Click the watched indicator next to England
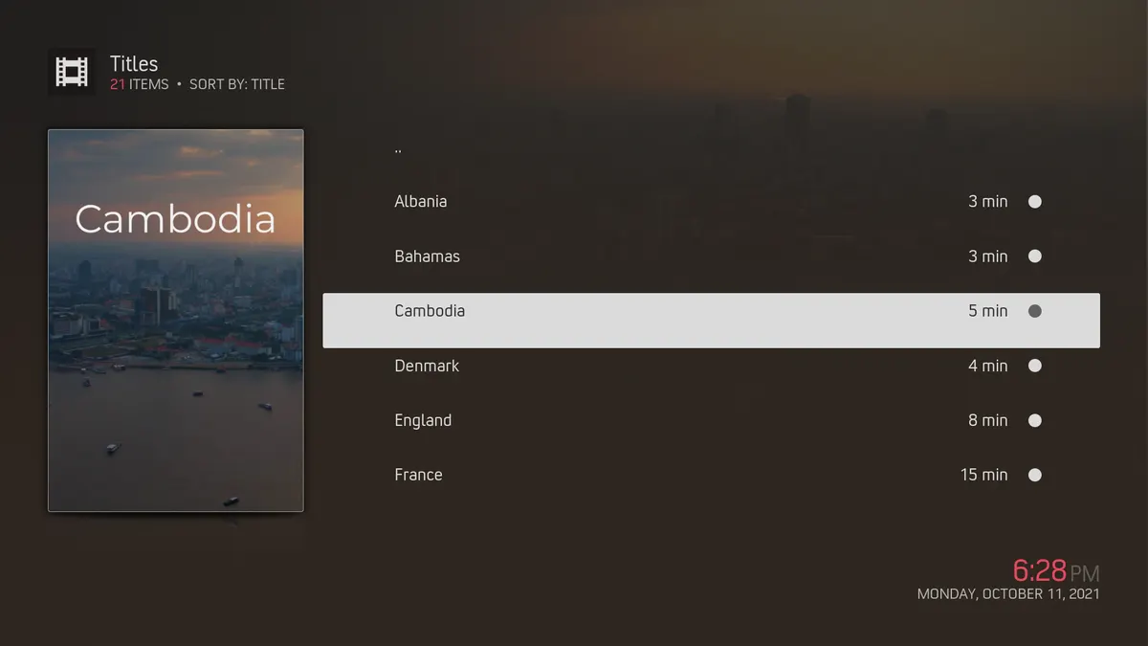Screen dimensions: 1148x646 tap(1034, 420)
